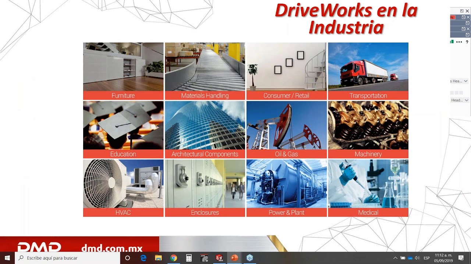The image size is (471, 264).
Task: Click the dmd.com.mx website text
Action: pyautogui.click(x=111, y=248)
